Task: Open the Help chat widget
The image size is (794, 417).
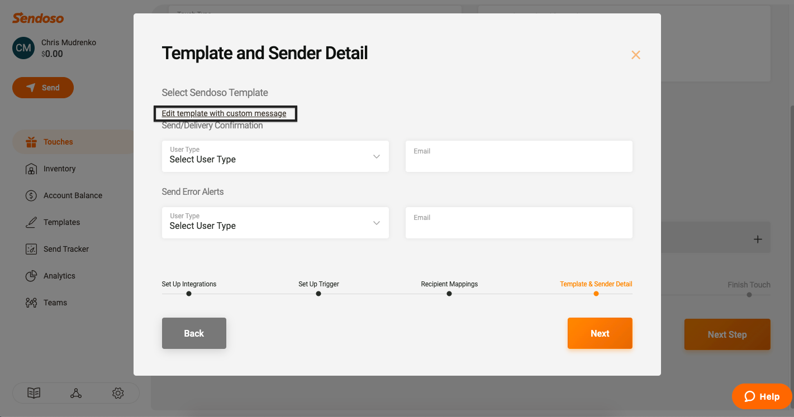Action: click(x=762, y=396)
